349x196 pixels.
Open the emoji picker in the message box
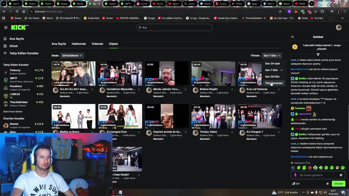coord(341,175)
